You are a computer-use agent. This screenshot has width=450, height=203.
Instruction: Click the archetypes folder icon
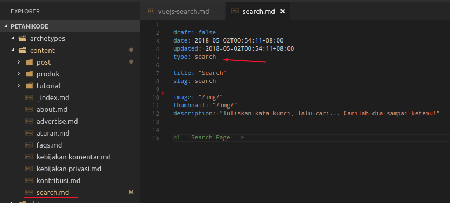click(x=23, y=38)
